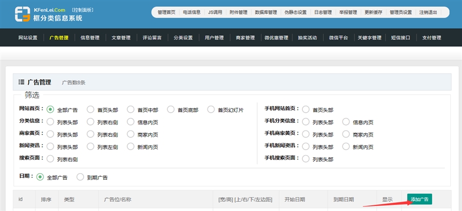
Task: Click the 数据库管理 top link
Action: click(x=265, y=12)
